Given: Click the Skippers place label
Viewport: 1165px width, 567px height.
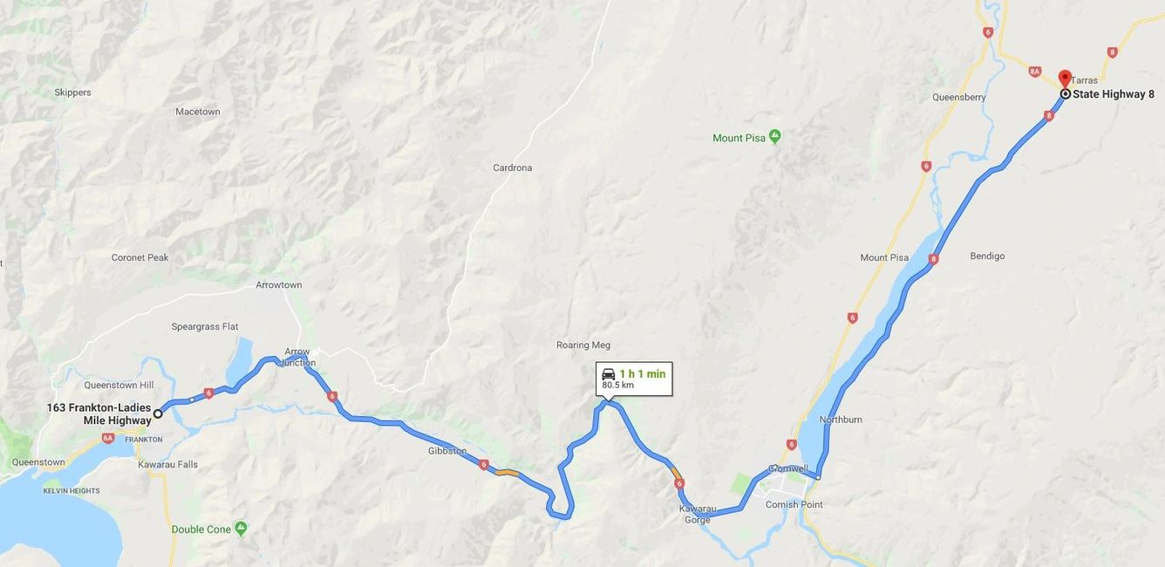Looking at the screenshot, I should (x=72, y=92).
